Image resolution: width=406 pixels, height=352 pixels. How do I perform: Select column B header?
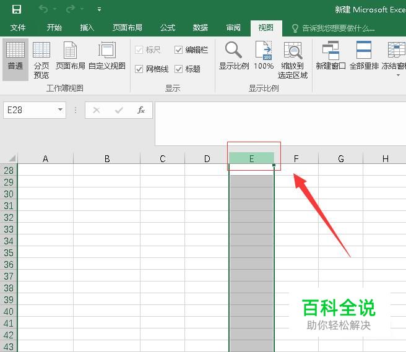106,158
